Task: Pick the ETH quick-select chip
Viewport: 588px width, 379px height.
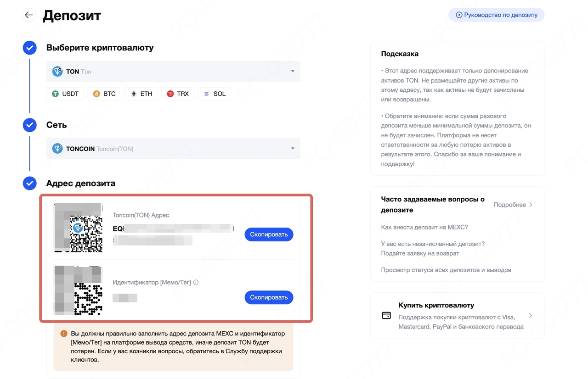Action: [x=141, y=94]
